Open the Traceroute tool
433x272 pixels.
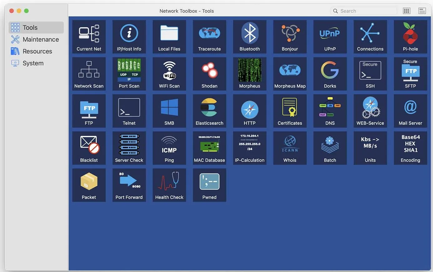pos(209,37)
